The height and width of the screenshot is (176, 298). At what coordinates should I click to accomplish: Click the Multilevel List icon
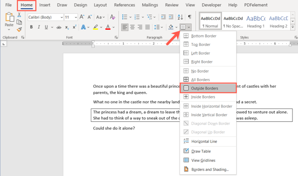pyautogui.click(x=149, y=17)
